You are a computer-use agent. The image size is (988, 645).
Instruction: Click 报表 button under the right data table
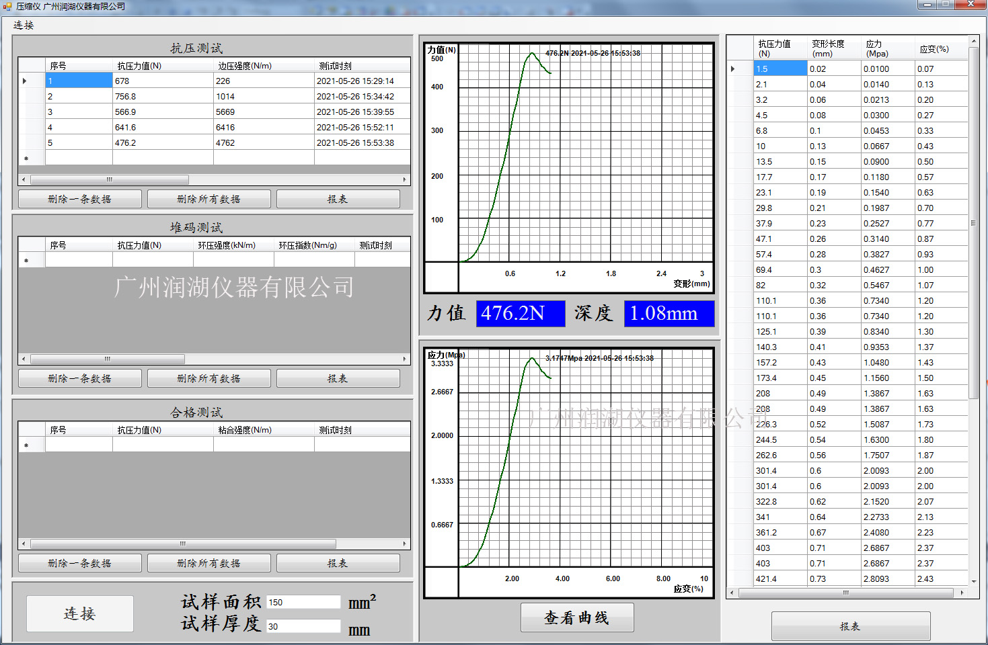point(850,626)
